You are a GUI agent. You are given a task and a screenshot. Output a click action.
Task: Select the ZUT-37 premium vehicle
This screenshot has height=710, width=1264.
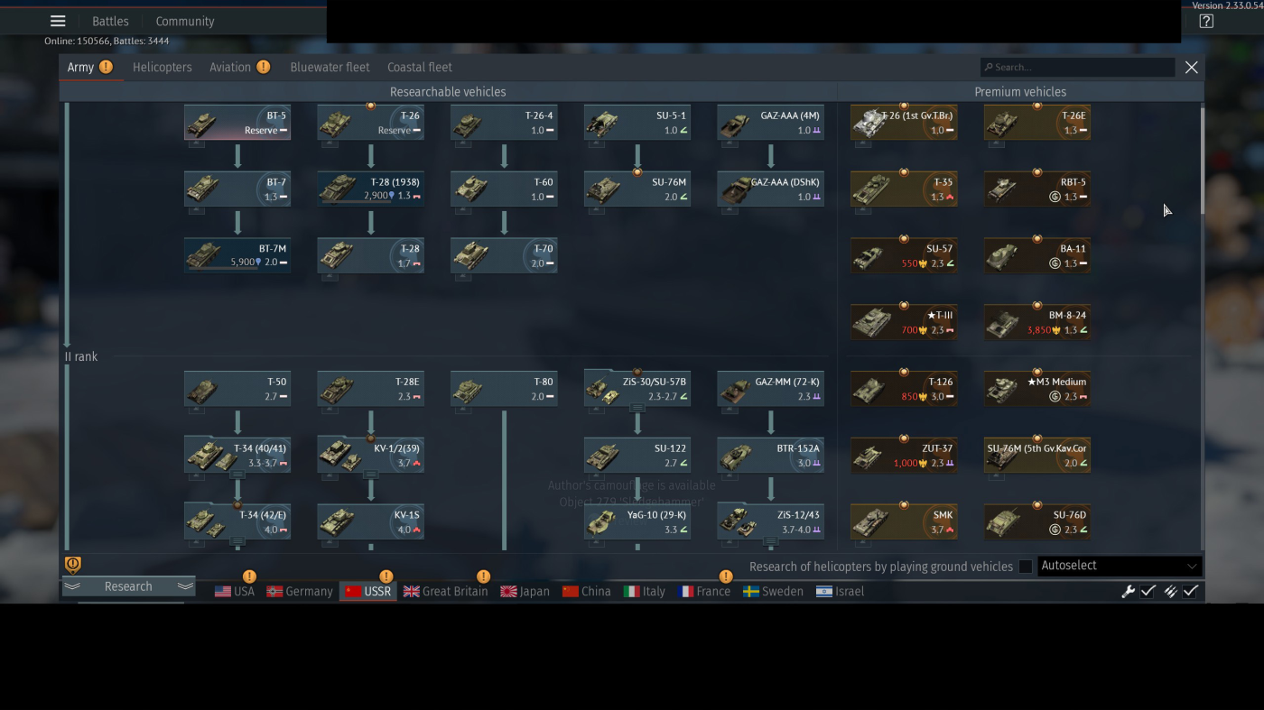point(904,456)
